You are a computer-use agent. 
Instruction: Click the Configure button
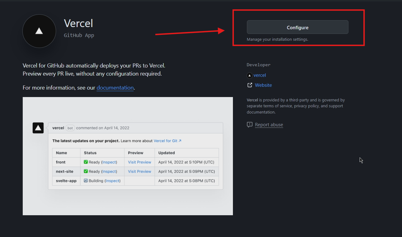point(297,27)
